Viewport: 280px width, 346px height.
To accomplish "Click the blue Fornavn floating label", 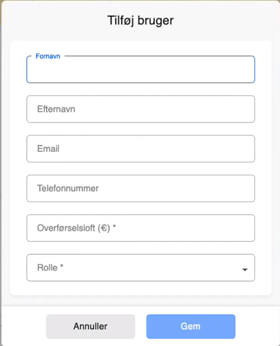I will (48, 56).
